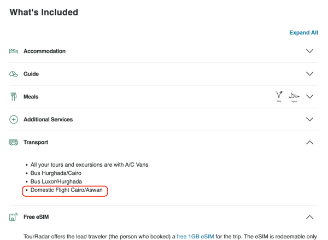Viewport: 328px width, 240px height.
Task: Click the Halal meal icon
Action: (x=294, y=97)
